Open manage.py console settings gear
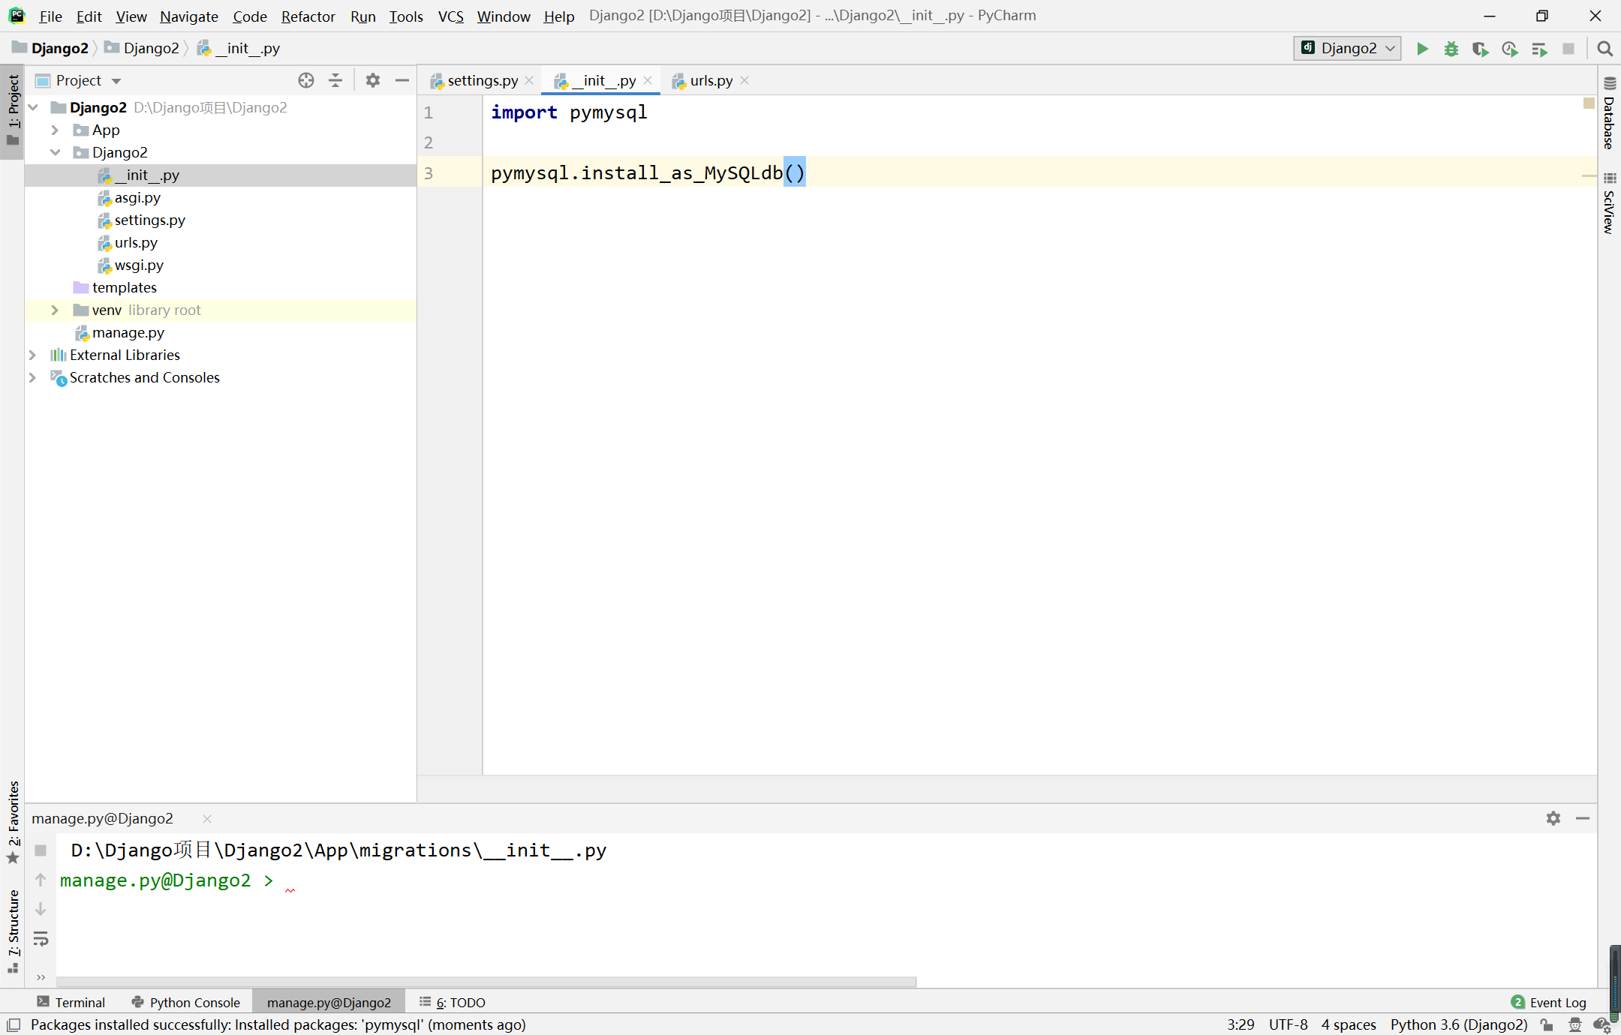Screen dimensions: 1621x1035 coord(1553,818)
